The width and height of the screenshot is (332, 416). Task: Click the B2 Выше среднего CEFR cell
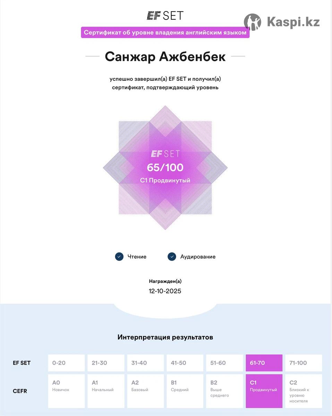point(224,391)
